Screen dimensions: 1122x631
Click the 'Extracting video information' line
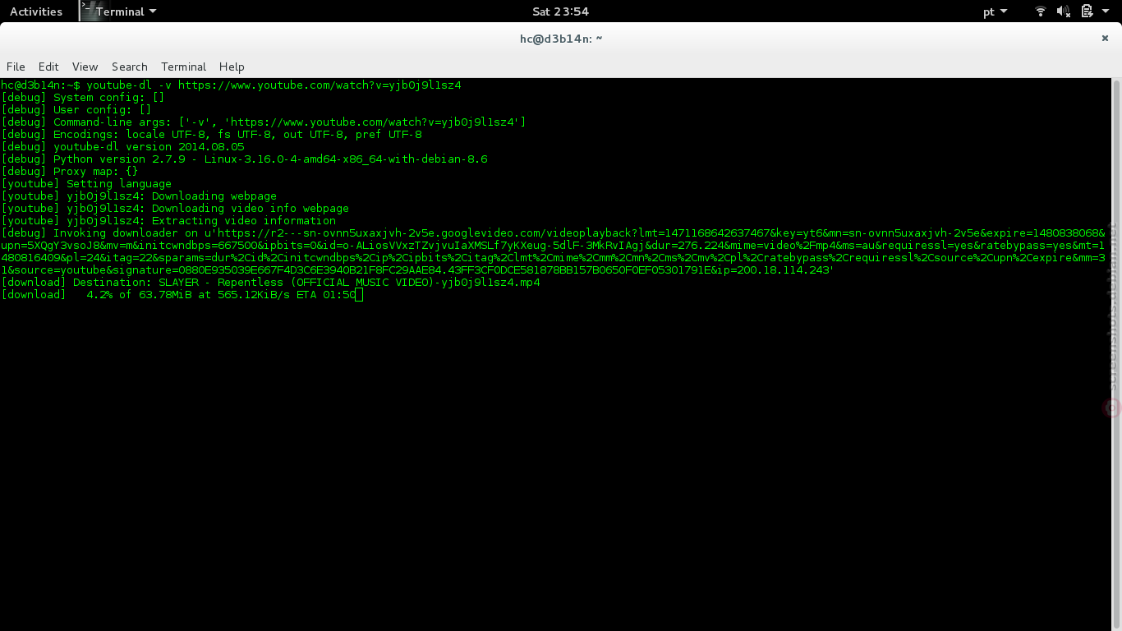click(168, 220)
